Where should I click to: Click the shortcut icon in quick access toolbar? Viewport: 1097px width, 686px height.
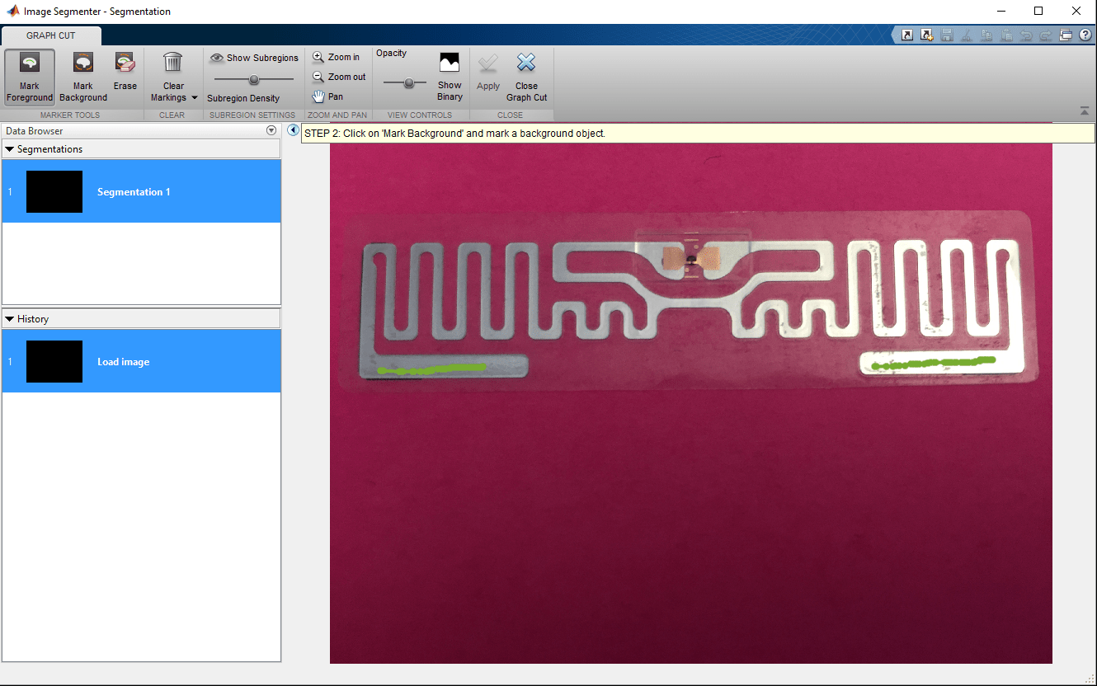(907, 35)
